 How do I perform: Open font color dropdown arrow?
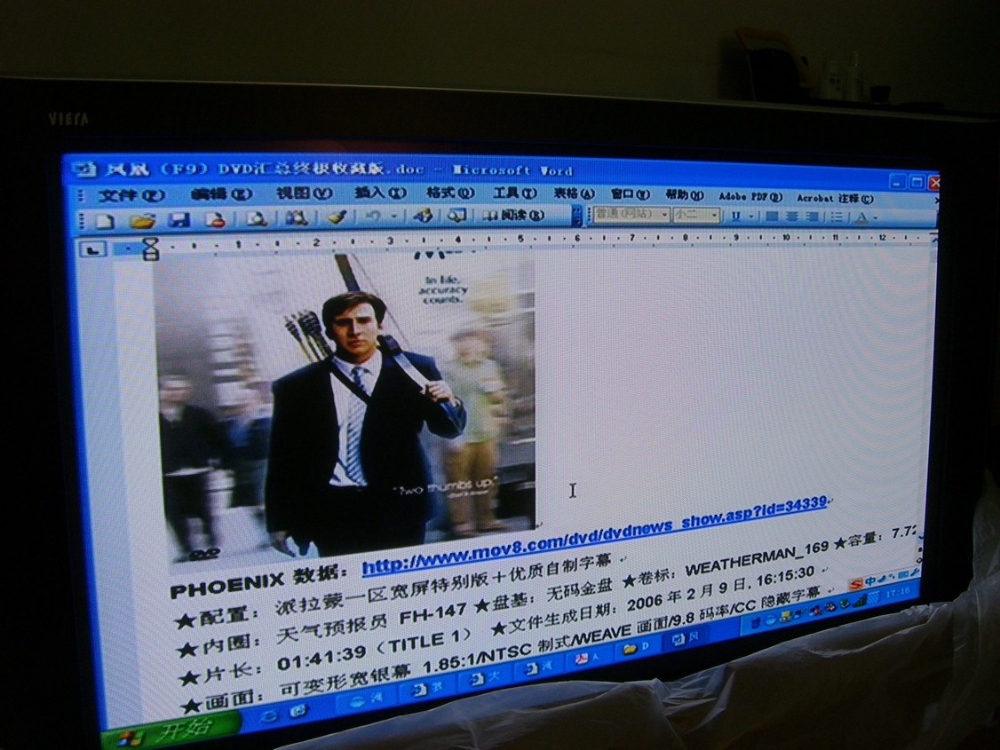point(876,217)
